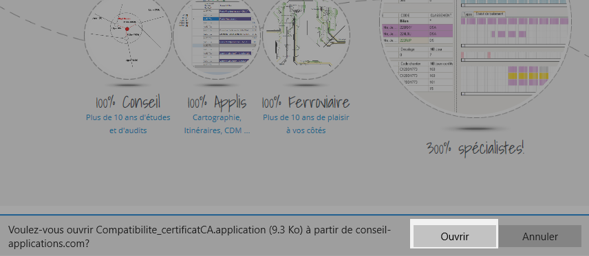The width and height of the screenshot is (589, 256).
Task: Click the red dot in the Conseil diagram
Action: pos(127,29)
